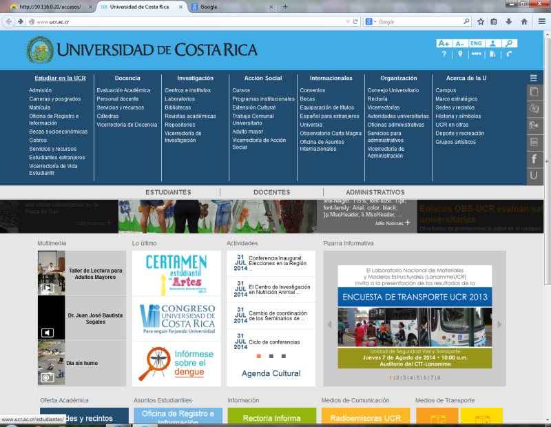Click the site search magnifier icon

coord(509,43)
